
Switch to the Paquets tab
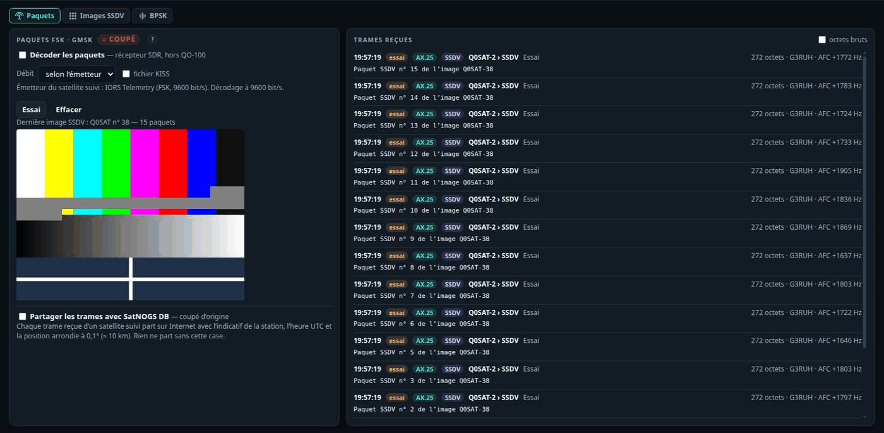pyautogui.click(x=35, y=16)
